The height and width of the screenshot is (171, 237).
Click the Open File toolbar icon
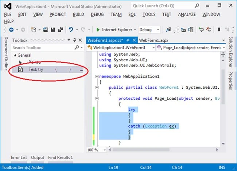(x=45, y=30)
